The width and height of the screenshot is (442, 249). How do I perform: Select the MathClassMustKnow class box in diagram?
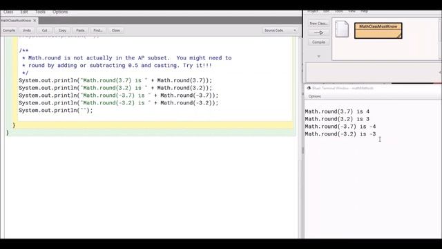coord(378,30)
